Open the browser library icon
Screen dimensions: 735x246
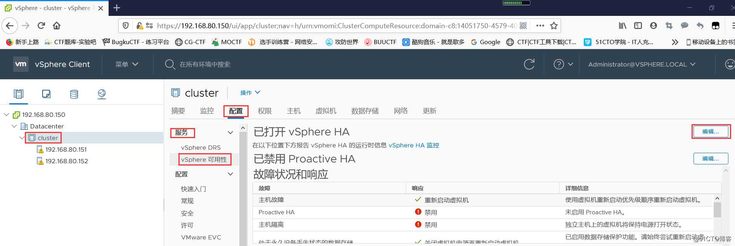pos(623,26)
